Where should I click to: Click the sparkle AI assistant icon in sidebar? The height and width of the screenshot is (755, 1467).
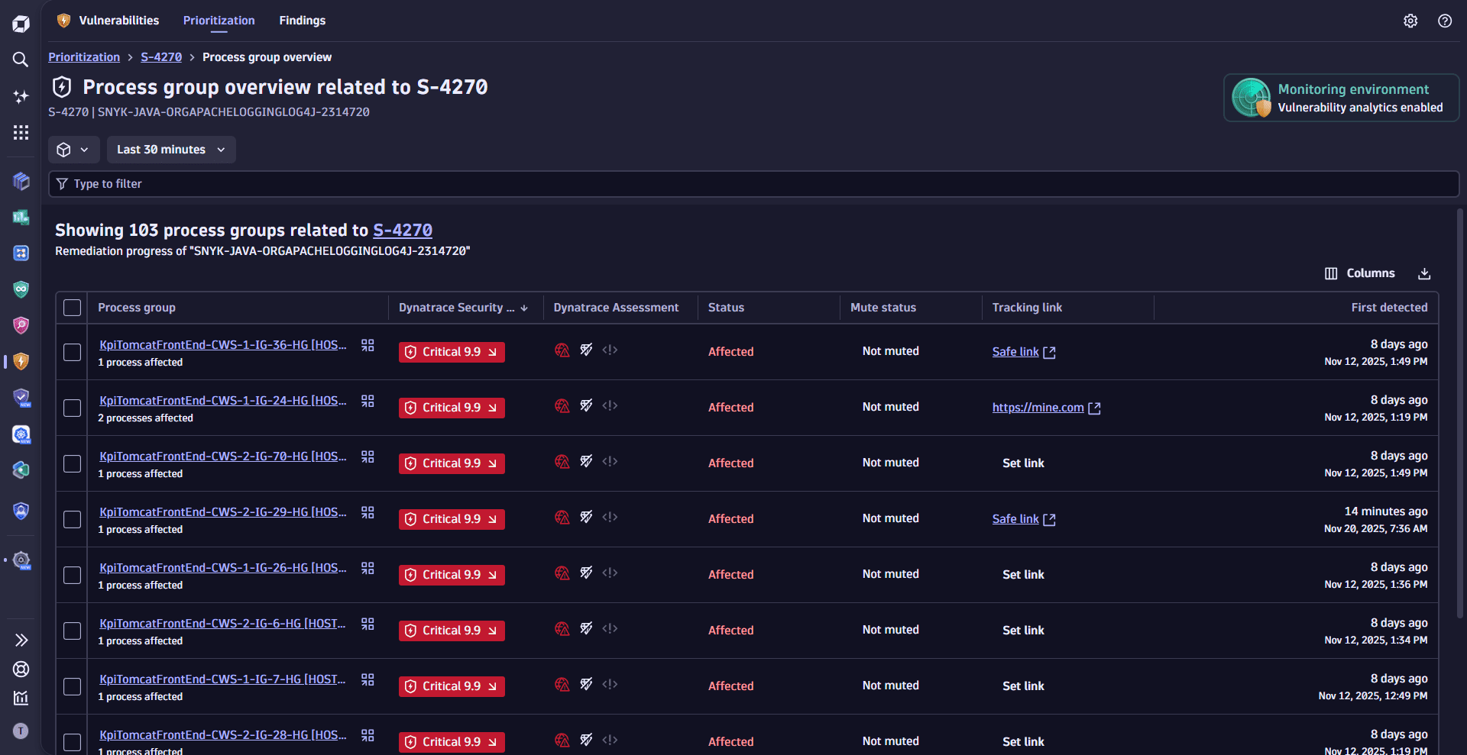point(21,96)
